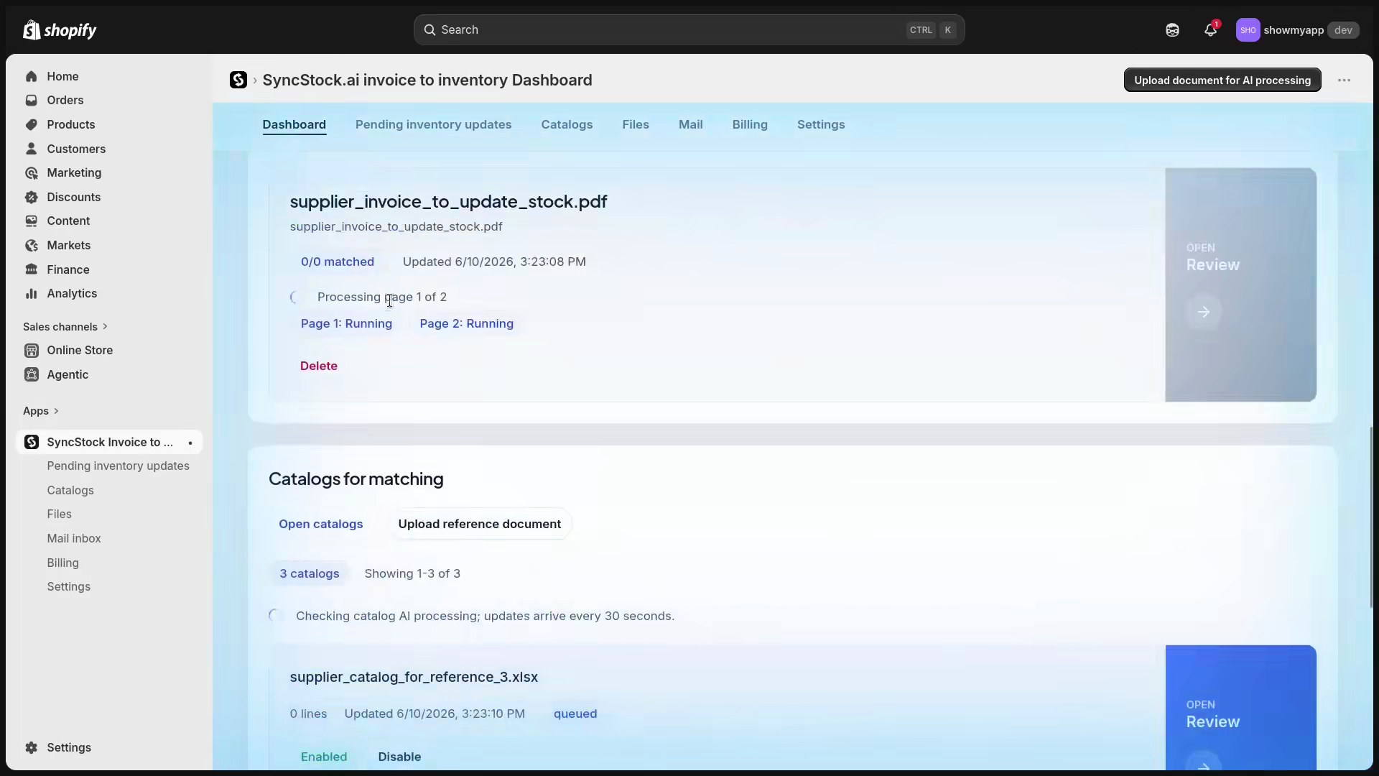Open the Agentic channel icon
This screenshot has height=776, width=1379.
tap(31, 374)
